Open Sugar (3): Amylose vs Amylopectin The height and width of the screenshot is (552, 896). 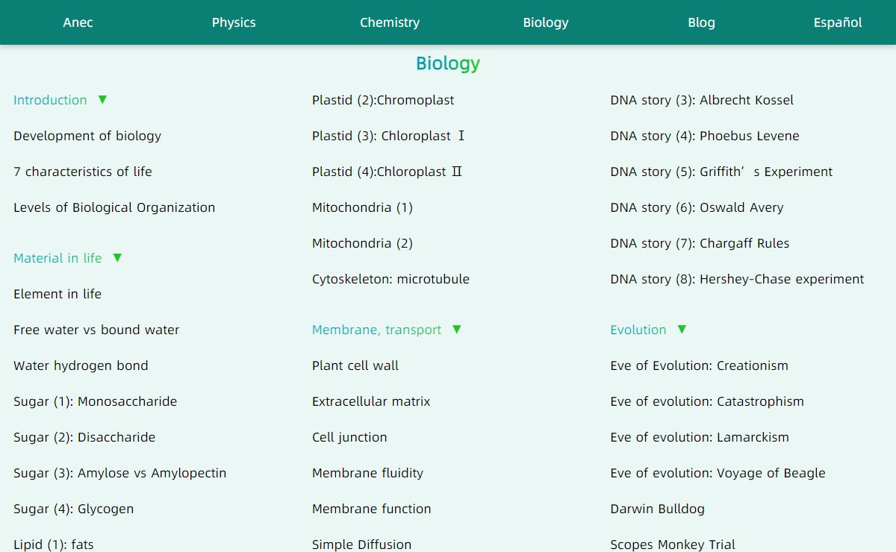tap(119, 473)
